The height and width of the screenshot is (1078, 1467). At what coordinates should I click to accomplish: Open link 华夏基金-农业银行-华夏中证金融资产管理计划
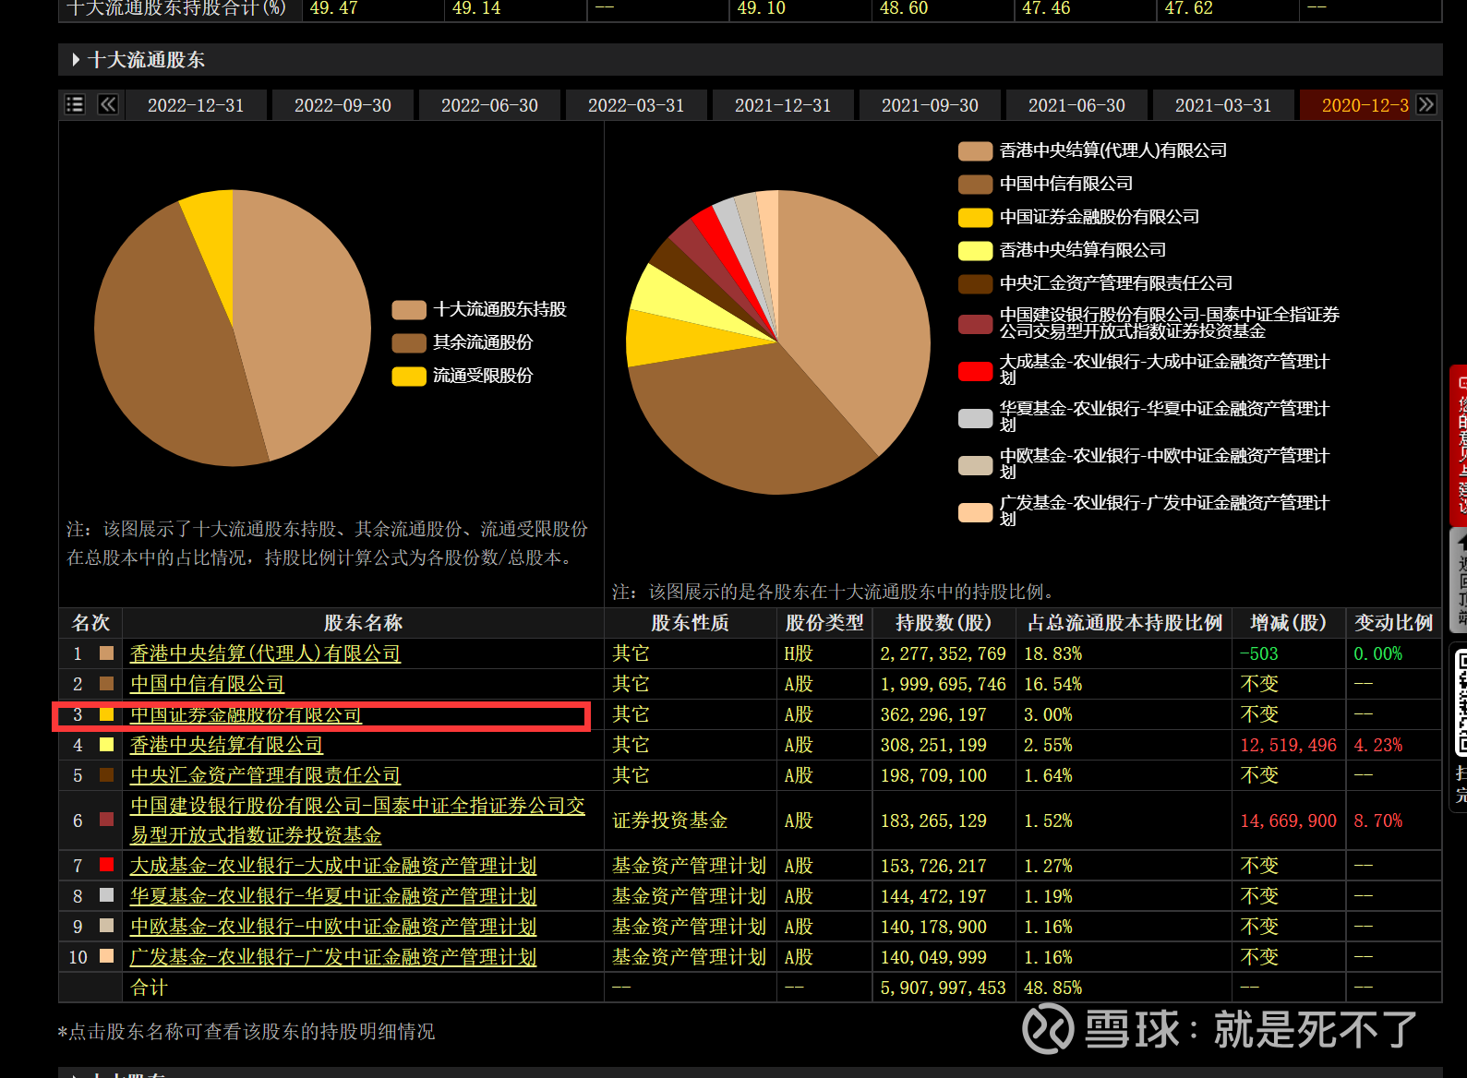pos(333,896)
